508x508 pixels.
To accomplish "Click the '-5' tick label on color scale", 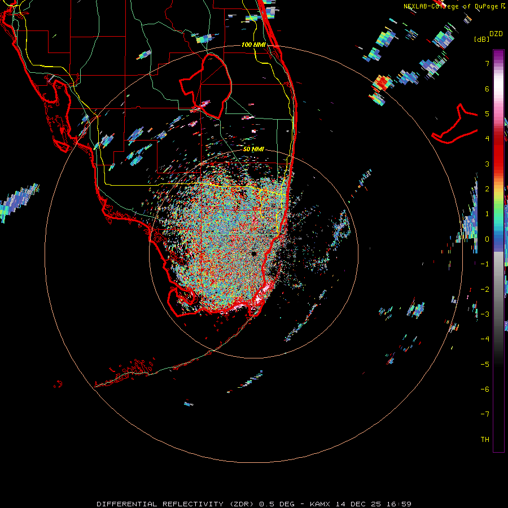I will pyautogui.click(x=485, y=364).
